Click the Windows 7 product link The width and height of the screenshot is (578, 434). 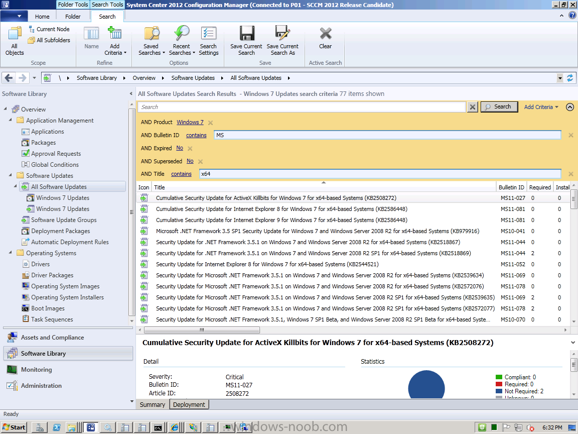[x=190, y=122]
